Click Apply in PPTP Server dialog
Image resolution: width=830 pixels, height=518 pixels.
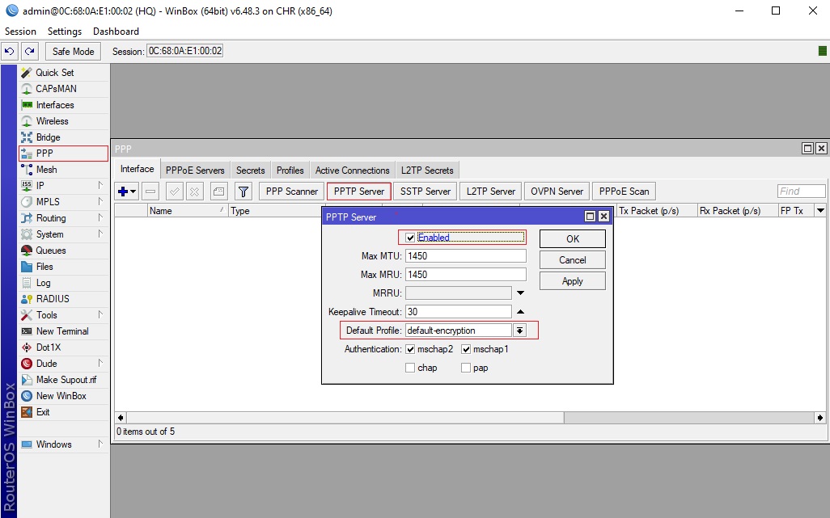pyautogui.click(x=572, y=281)
